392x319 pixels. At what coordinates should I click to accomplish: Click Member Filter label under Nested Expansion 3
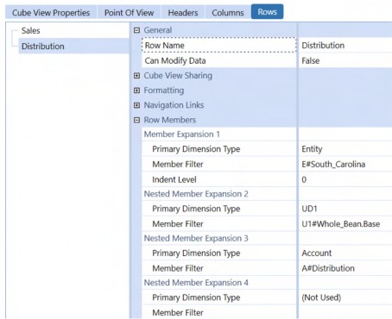pyautogui.click(x=178, y=268)
